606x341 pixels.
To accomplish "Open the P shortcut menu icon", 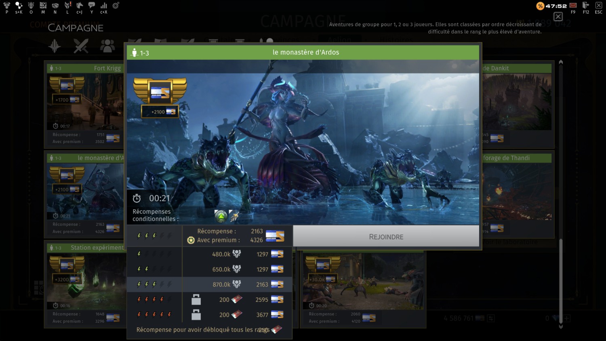I will (6, 6).
